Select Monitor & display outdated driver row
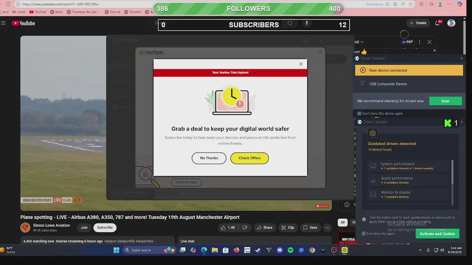This screenshot has width=472, height=265. [409, 194]
